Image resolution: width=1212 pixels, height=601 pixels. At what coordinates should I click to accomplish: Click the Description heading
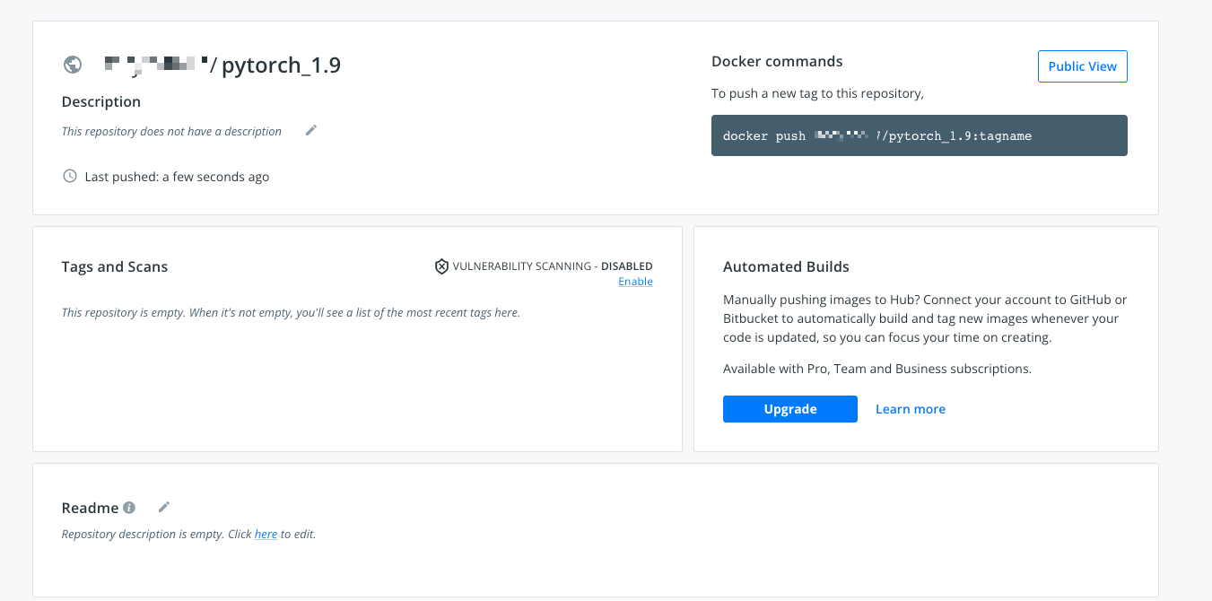click(101, 101)
